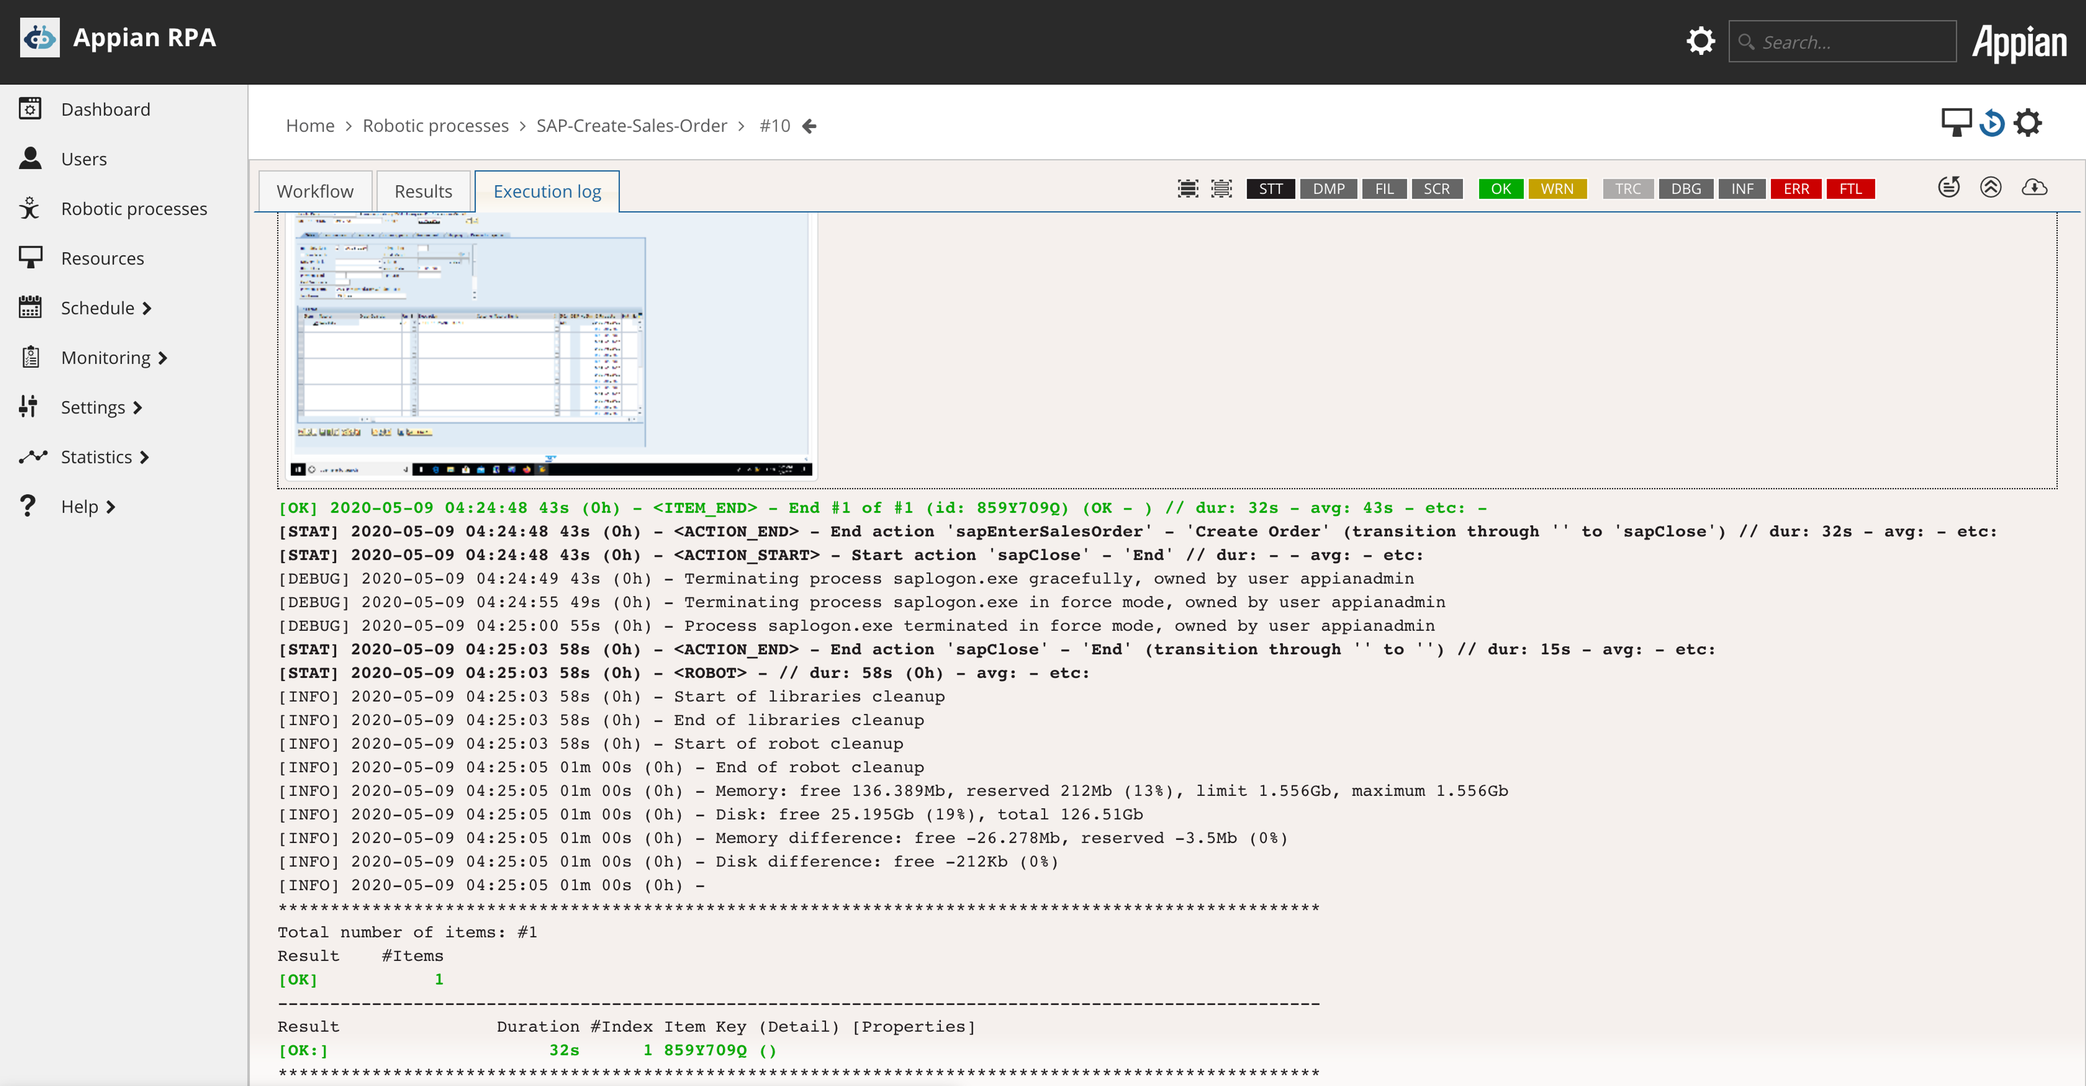Click the search magnifier icon
This screenshot has height=1086, width=2086.
tap(1746, 42)
